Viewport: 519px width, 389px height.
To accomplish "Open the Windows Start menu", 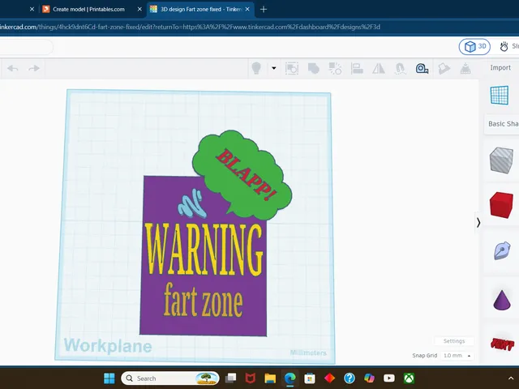I will click(x=109, y=378).
